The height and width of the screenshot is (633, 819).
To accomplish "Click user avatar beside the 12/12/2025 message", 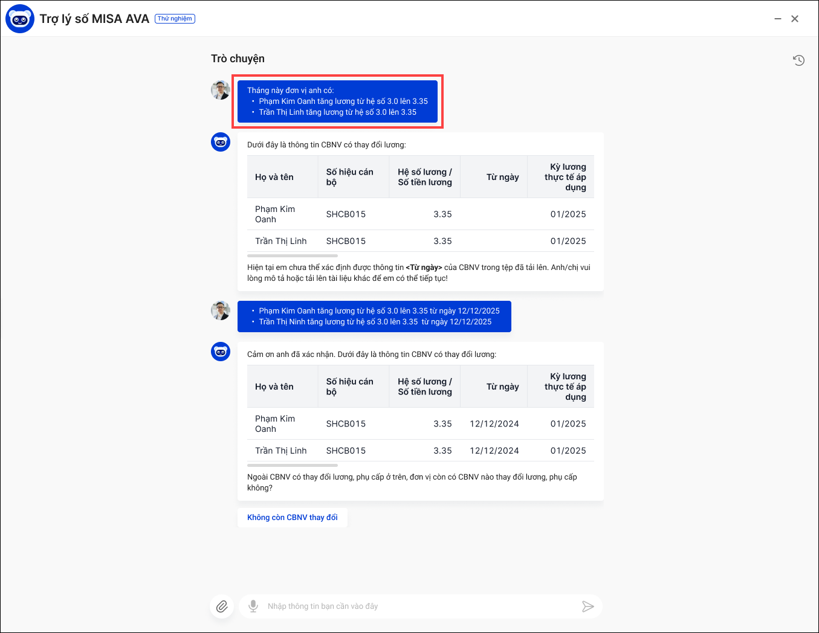I will 221,310.
